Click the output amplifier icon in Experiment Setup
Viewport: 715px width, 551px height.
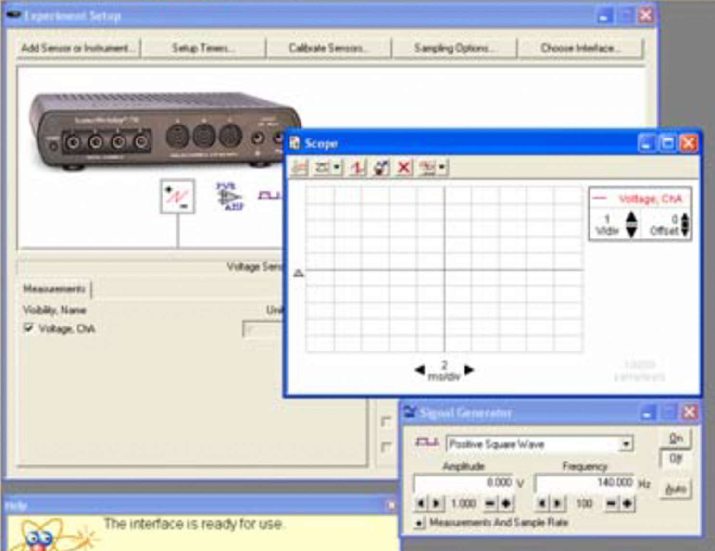(230, 196)
